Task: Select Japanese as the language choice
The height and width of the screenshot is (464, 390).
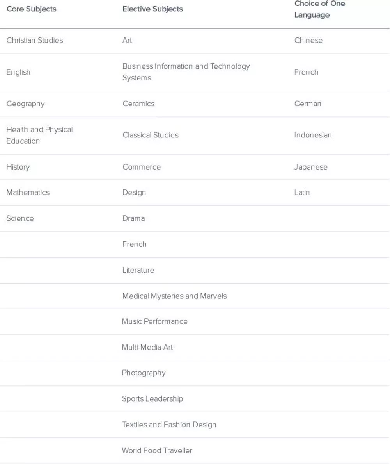Action: click(311, 167)
